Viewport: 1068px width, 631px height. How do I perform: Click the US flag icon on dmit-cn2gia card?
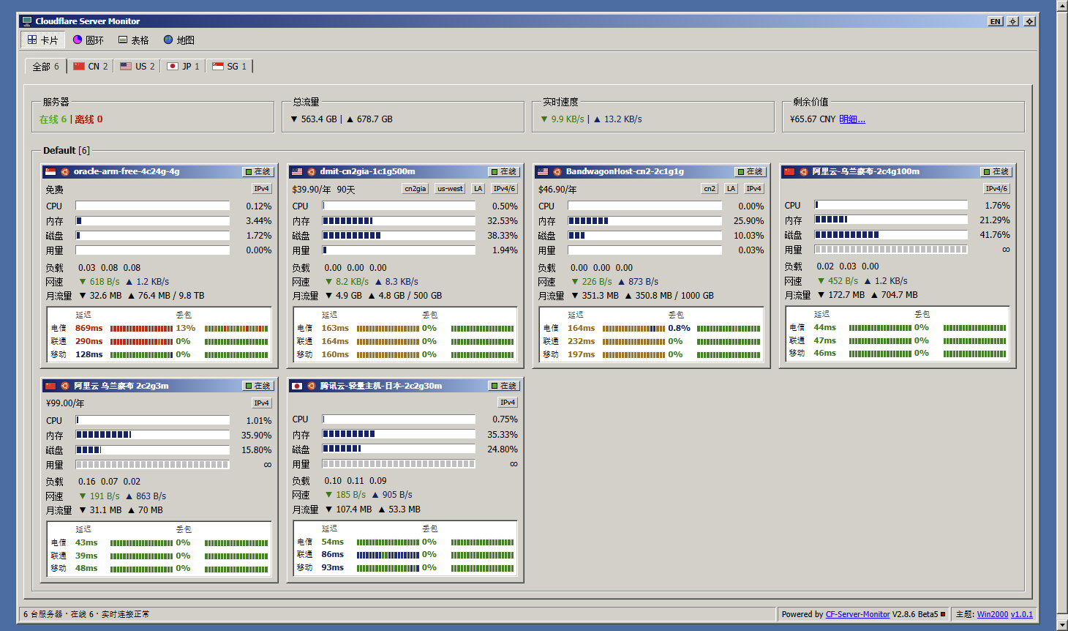coord(297,172)
